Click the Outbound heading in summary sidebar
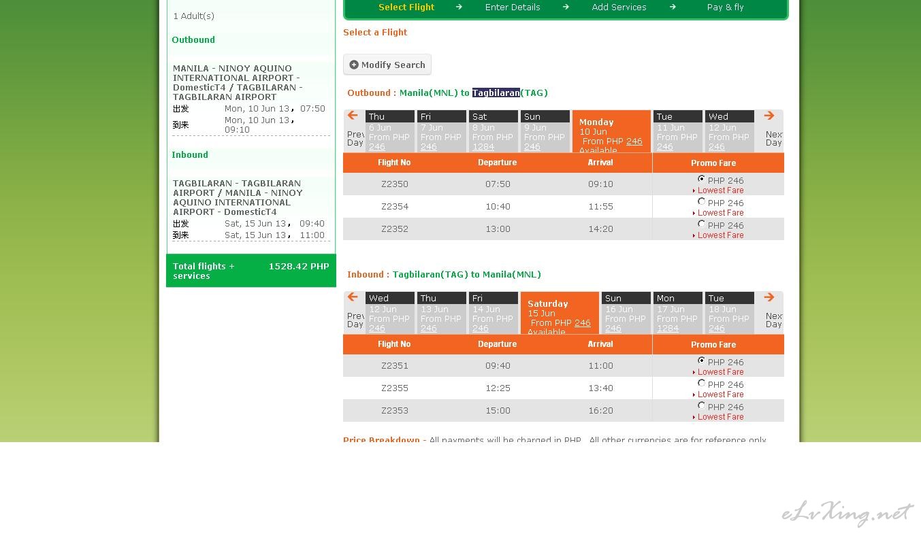 193,40
